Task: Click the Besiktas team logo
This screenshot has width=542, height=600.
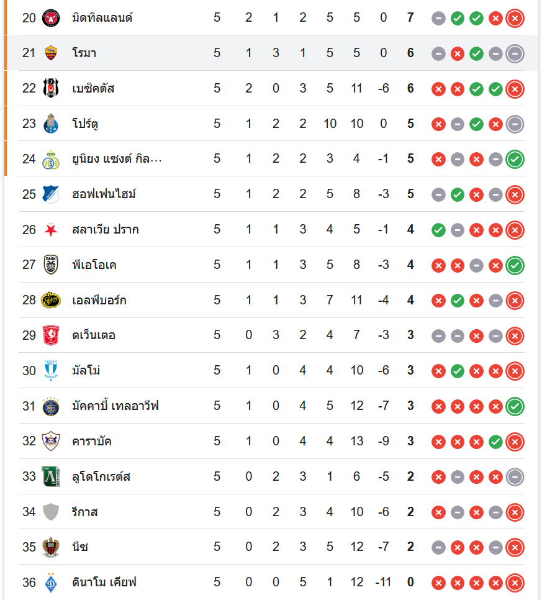Action: (51, 89)
